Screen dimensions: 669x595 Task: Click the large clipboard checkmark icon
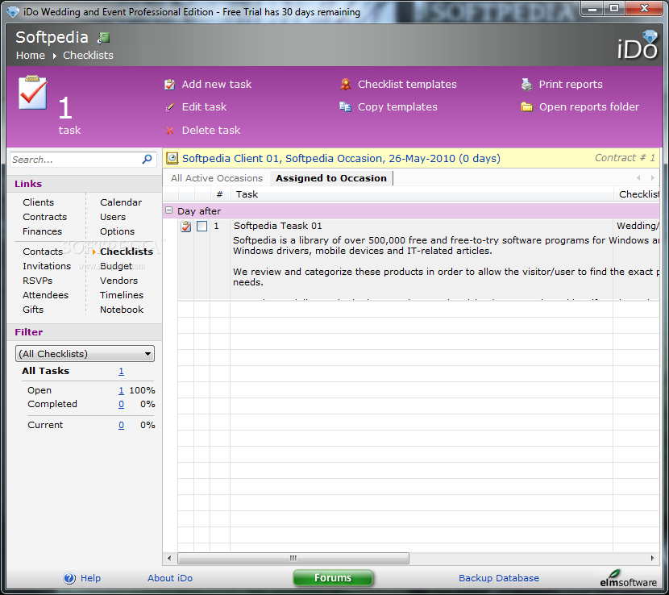tap(33, 92)
